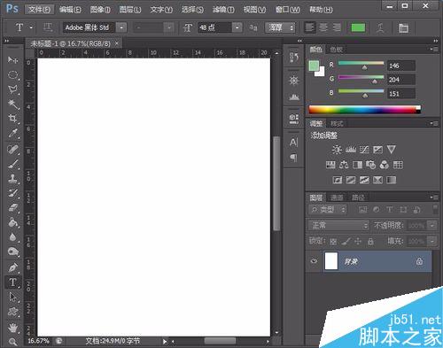
Task: Select the Elliptical Marquee tool
Action: pyautogui.click(x=12, y=74)
